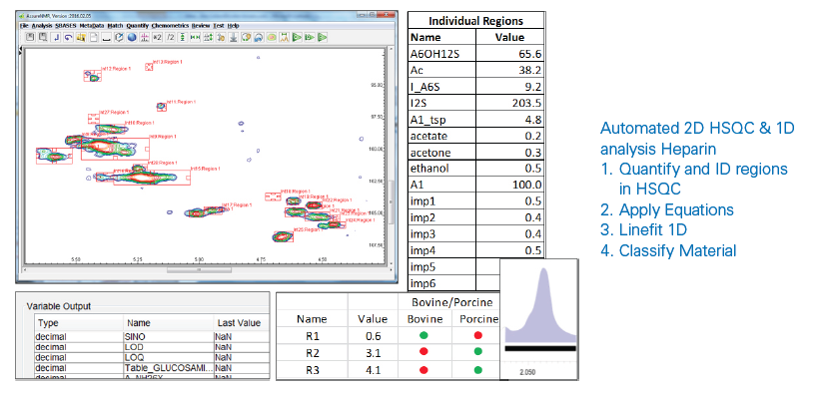
Task: Click the /2 scale-down toolbar icon
Action: coord(170,37)
